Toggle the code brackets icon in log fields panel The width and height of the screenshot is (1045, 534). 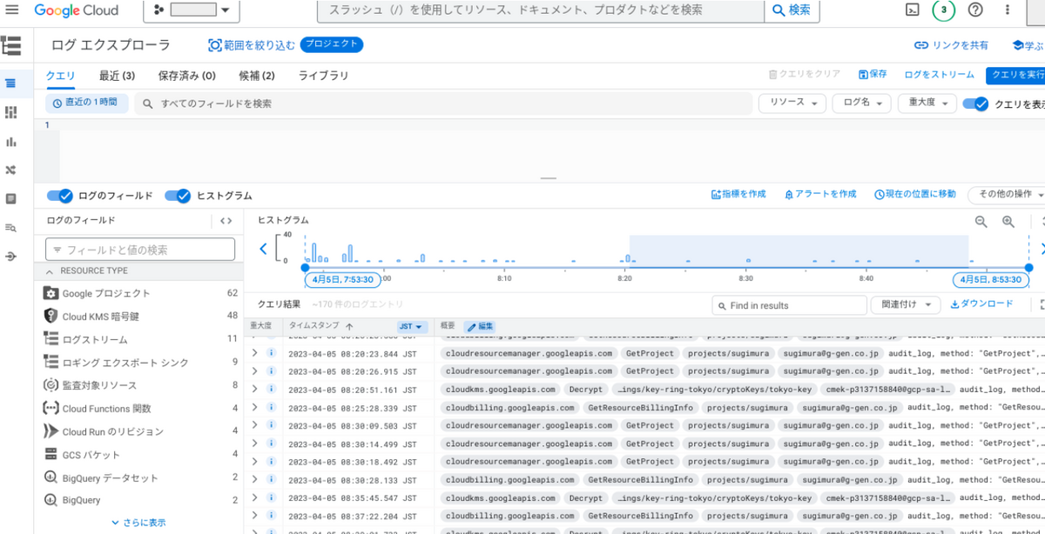coord(226,221)
